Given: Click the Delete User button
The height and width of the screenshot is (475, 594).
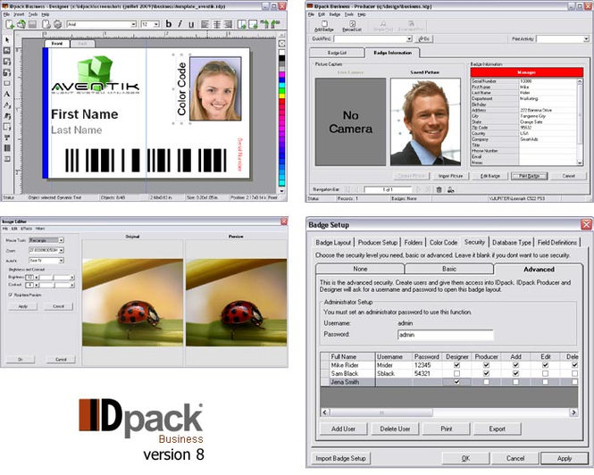Looking at the screenshot, I should click(395, 429).
